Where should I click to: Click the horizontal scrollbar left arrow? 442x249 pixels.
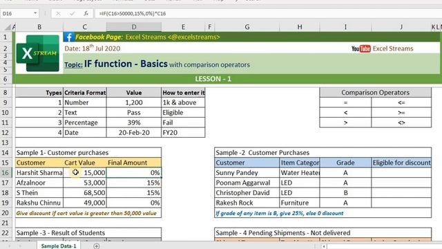click(324, 246)
